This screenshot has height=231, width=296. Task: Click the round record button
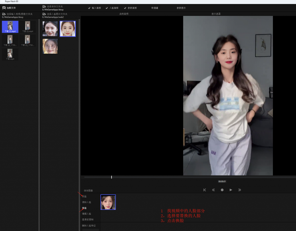point(222,190)
